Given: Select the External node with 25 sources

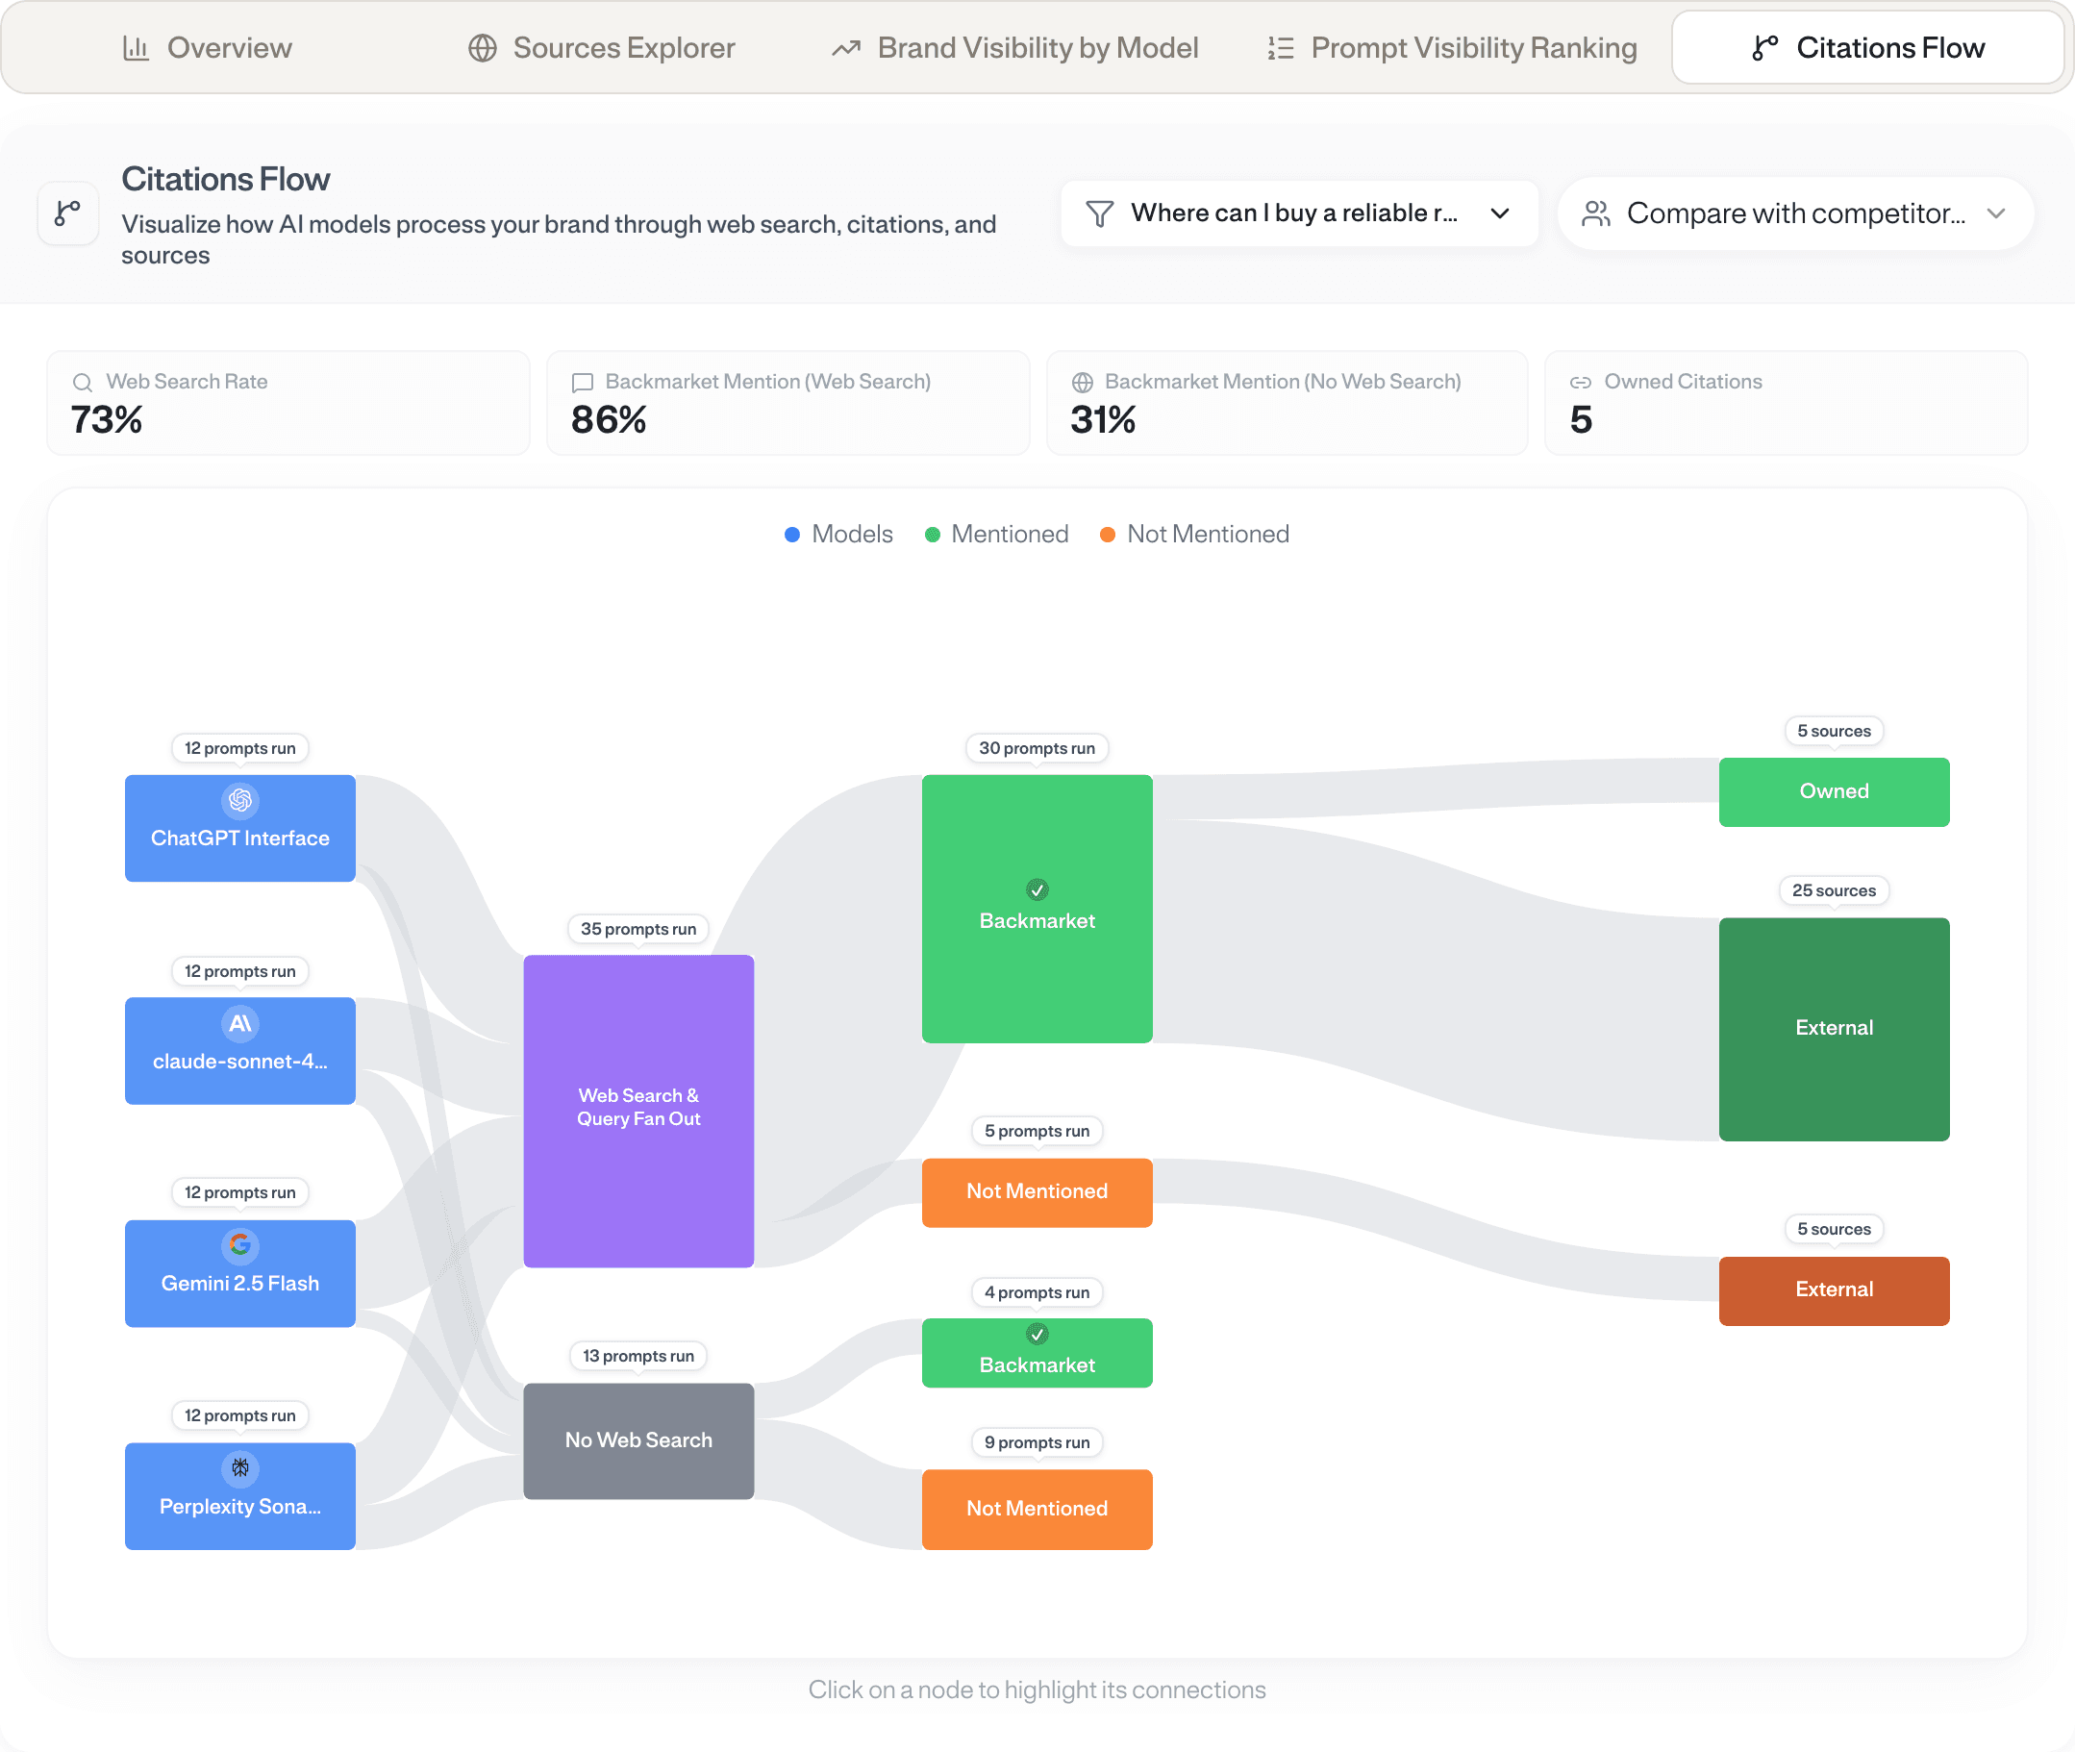Looking at the screenshot, I should (x=1834, y=1029).
